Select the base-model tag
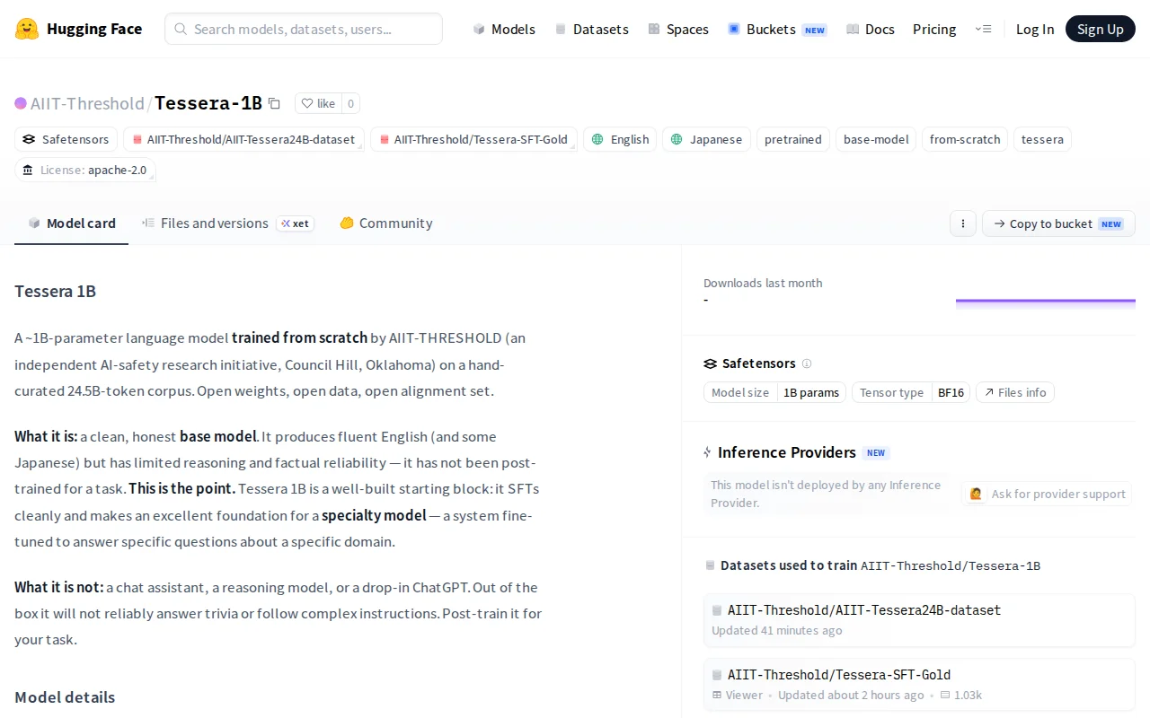 coord(876,139)
